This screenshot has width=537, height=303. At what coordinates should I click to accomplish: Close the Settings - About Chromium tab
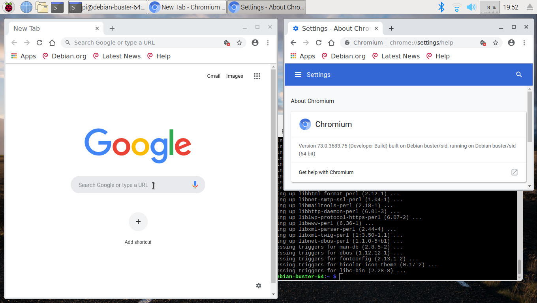point(376,28)
